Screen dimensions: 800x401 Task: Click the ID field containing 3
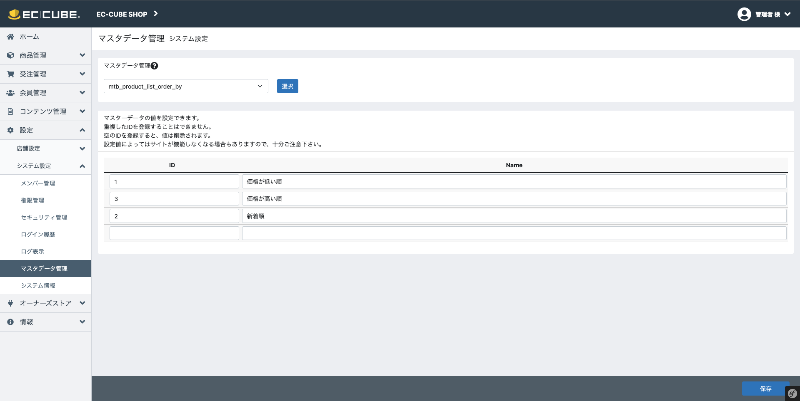tap(174, 198)
